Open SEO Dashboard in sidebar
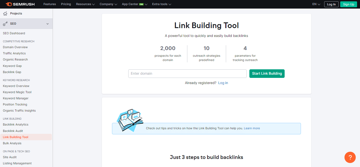 click(14, 33)
